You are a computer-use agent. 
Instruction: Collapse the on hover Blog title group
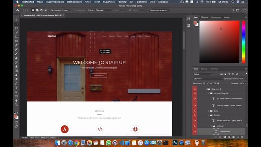(209, 93)
